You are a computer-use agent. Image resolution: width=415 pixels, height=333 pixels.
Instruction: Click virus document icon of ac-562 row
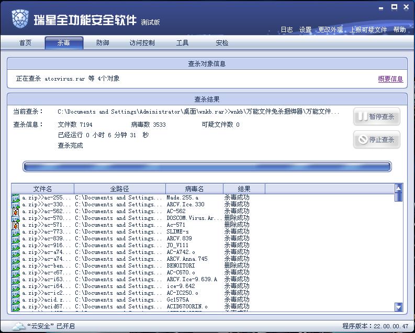tap(16, 212)
